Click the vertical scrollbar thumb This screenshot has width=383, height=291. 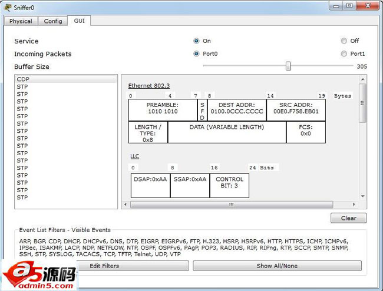[363, 103]
